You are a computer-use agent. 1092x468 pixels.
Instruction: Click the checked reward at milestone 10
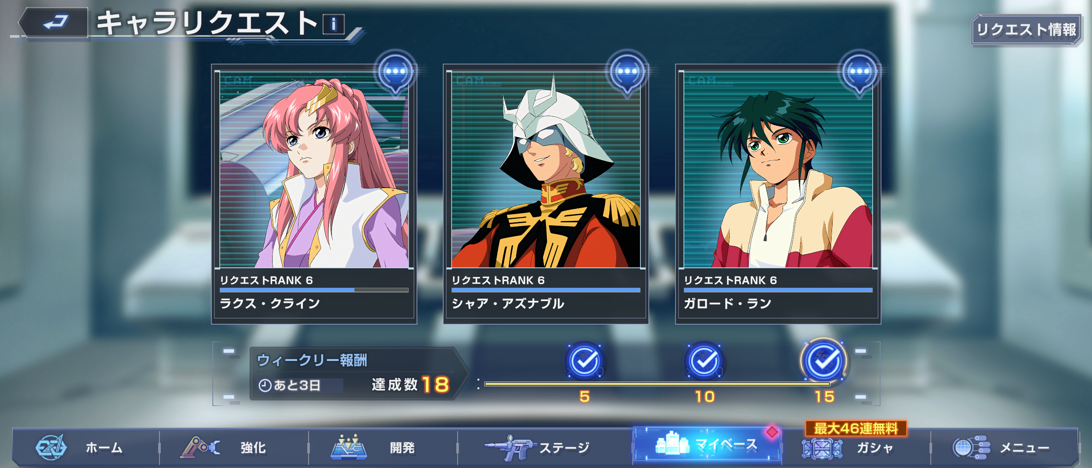pos(705,361)
